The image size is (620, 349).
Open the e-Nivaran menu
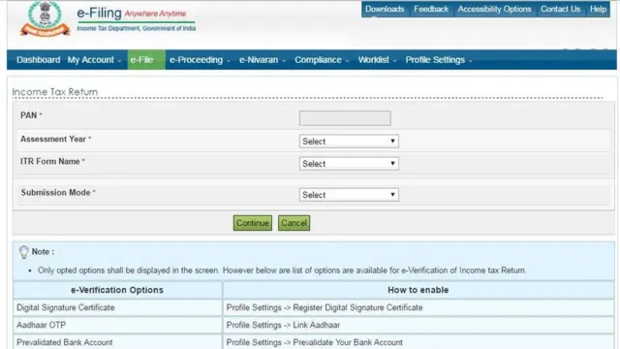point(263,60)
